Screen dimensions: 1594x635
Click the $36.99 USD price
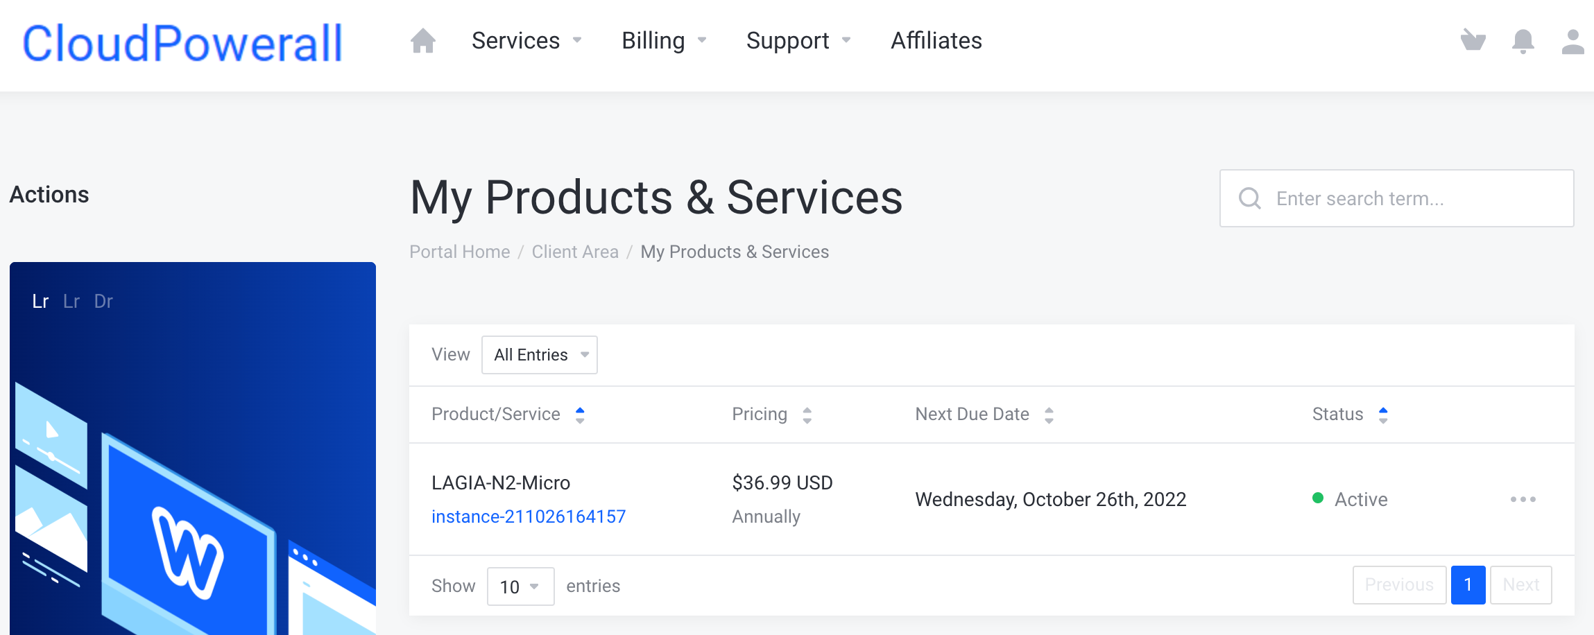point(782,483)
